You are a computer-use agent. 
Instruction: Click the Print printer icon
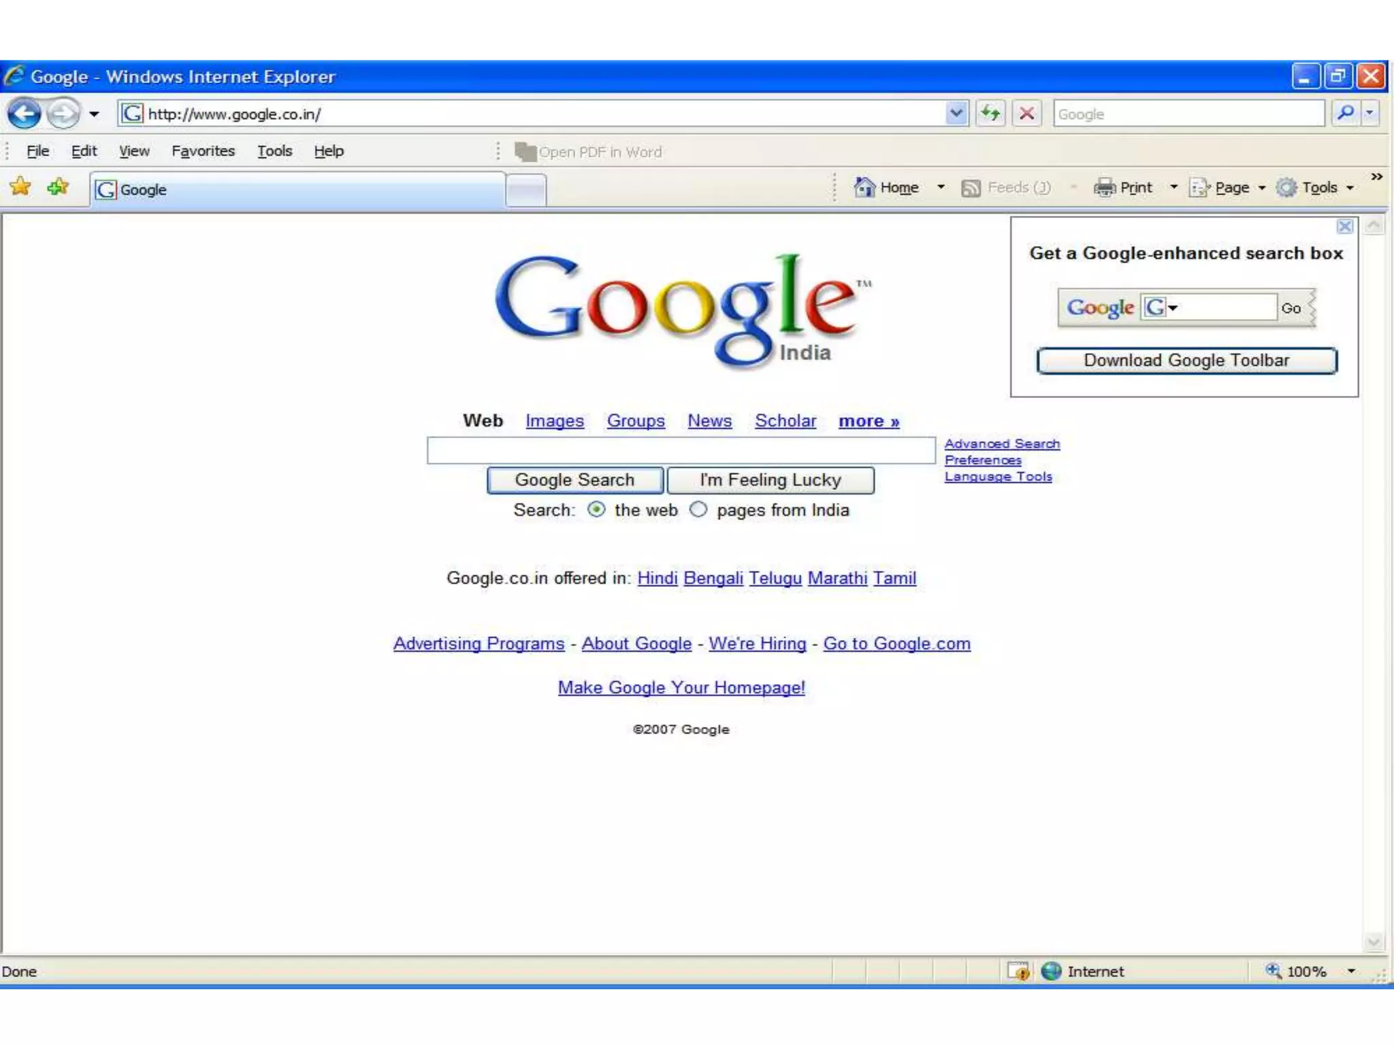coord(1104,187)
